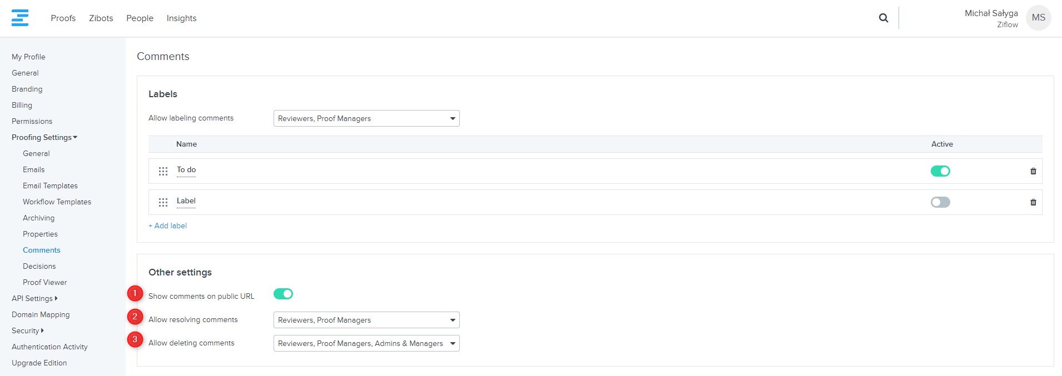Collapse the Proofing Settings section

click(x=44, y=137)
